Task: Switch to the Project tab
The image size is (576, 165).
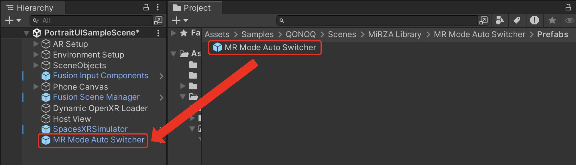Action: point(192,8)
